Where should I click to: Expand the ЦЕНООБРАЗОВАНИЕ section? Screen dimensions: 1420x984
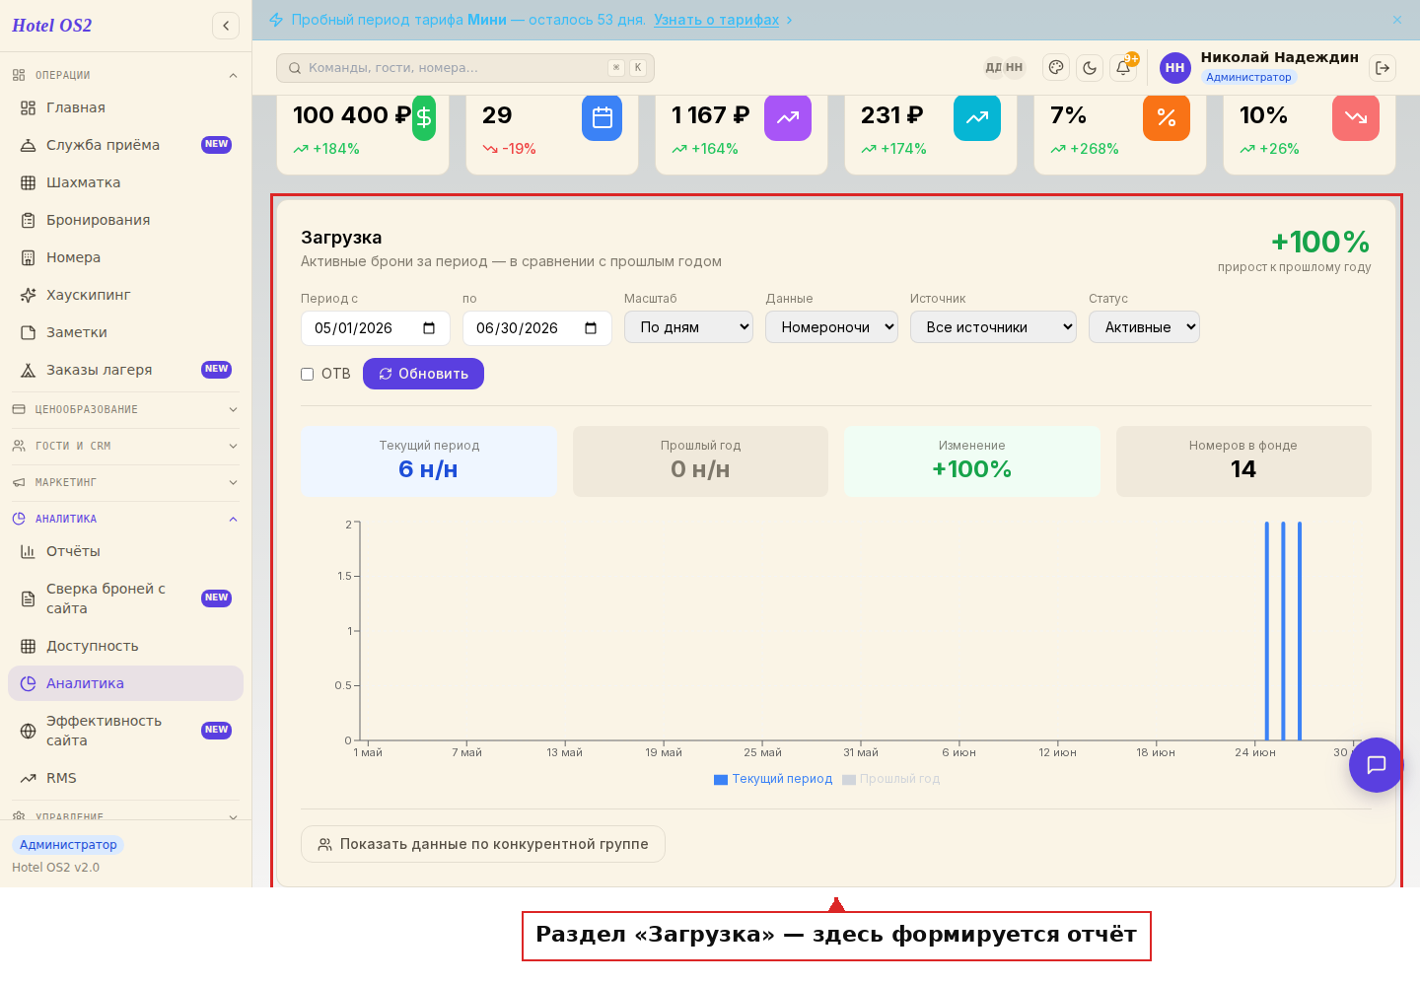click(125, 409)
